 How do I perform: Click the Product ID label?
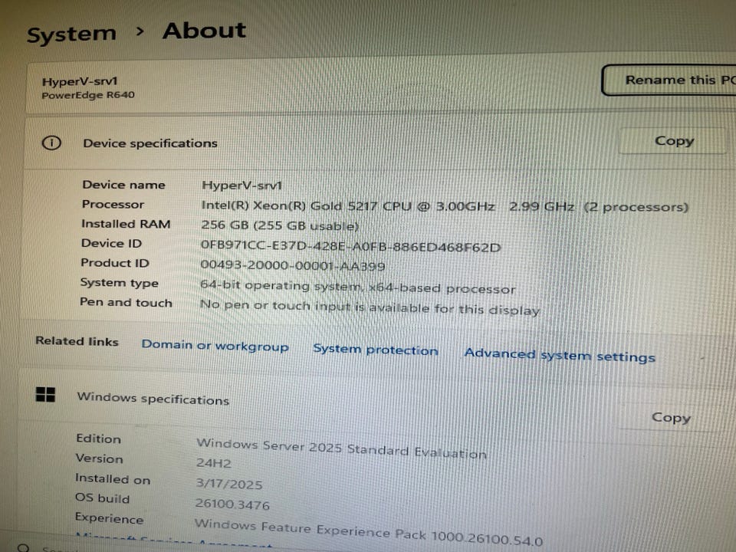tap(114, 263)
